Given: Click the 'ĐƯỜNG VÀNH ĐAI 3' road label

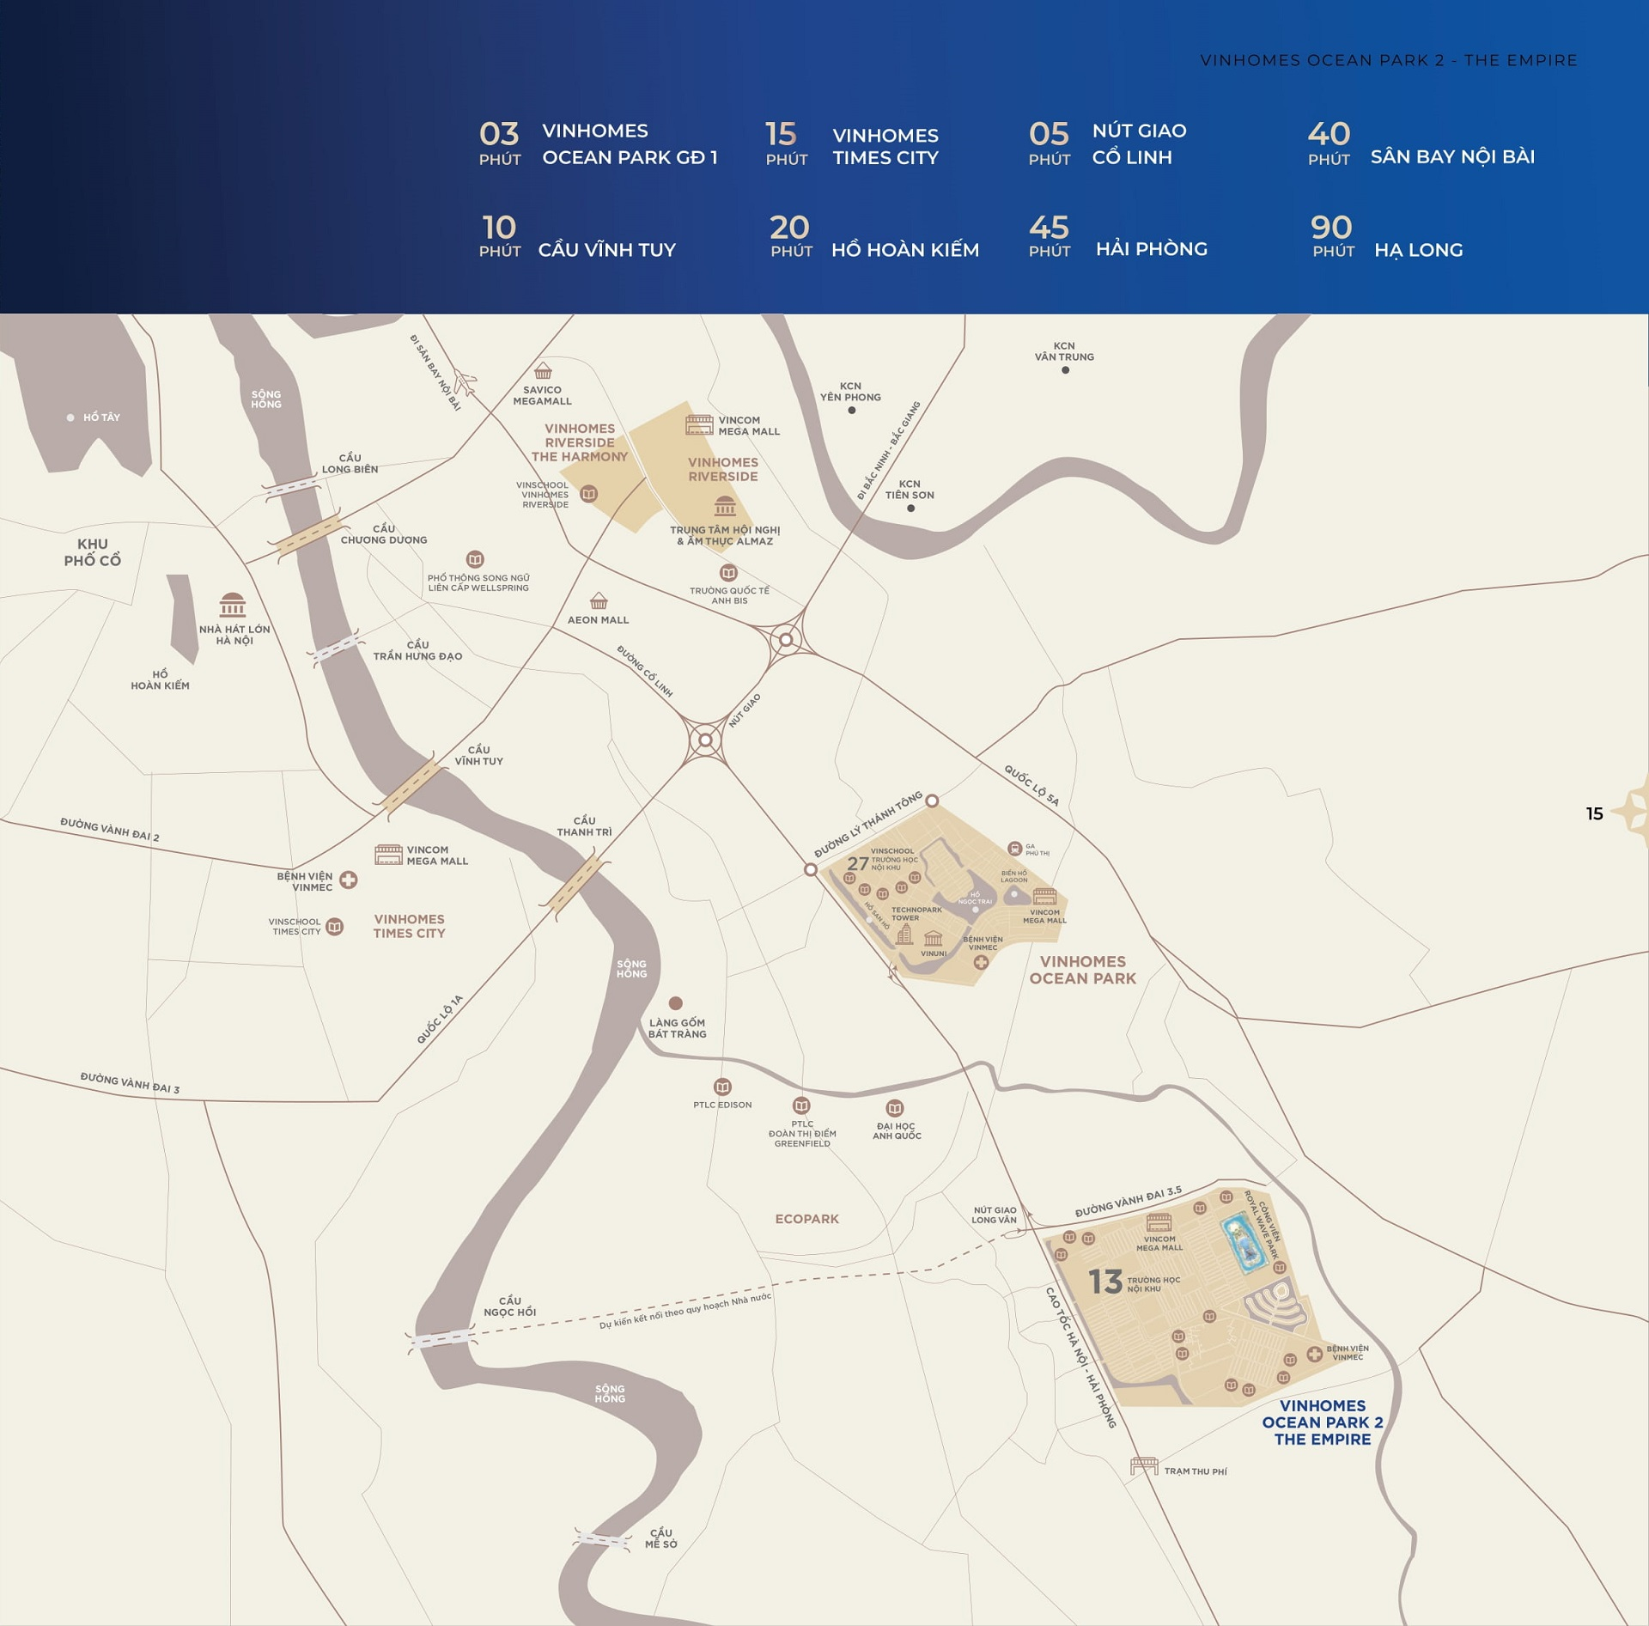Looking at the screenshot, I should [x=131, y=1082].
